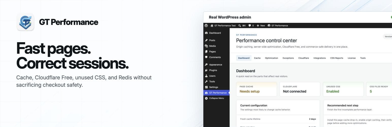
Task: Click the Appearance brush icon
Action: pyautogui.click(x=206, y=65)
